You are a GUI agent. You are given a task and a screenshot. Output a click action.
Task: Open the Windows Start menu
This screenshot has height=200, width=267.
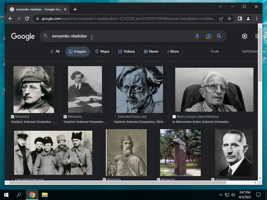(6, 195)
